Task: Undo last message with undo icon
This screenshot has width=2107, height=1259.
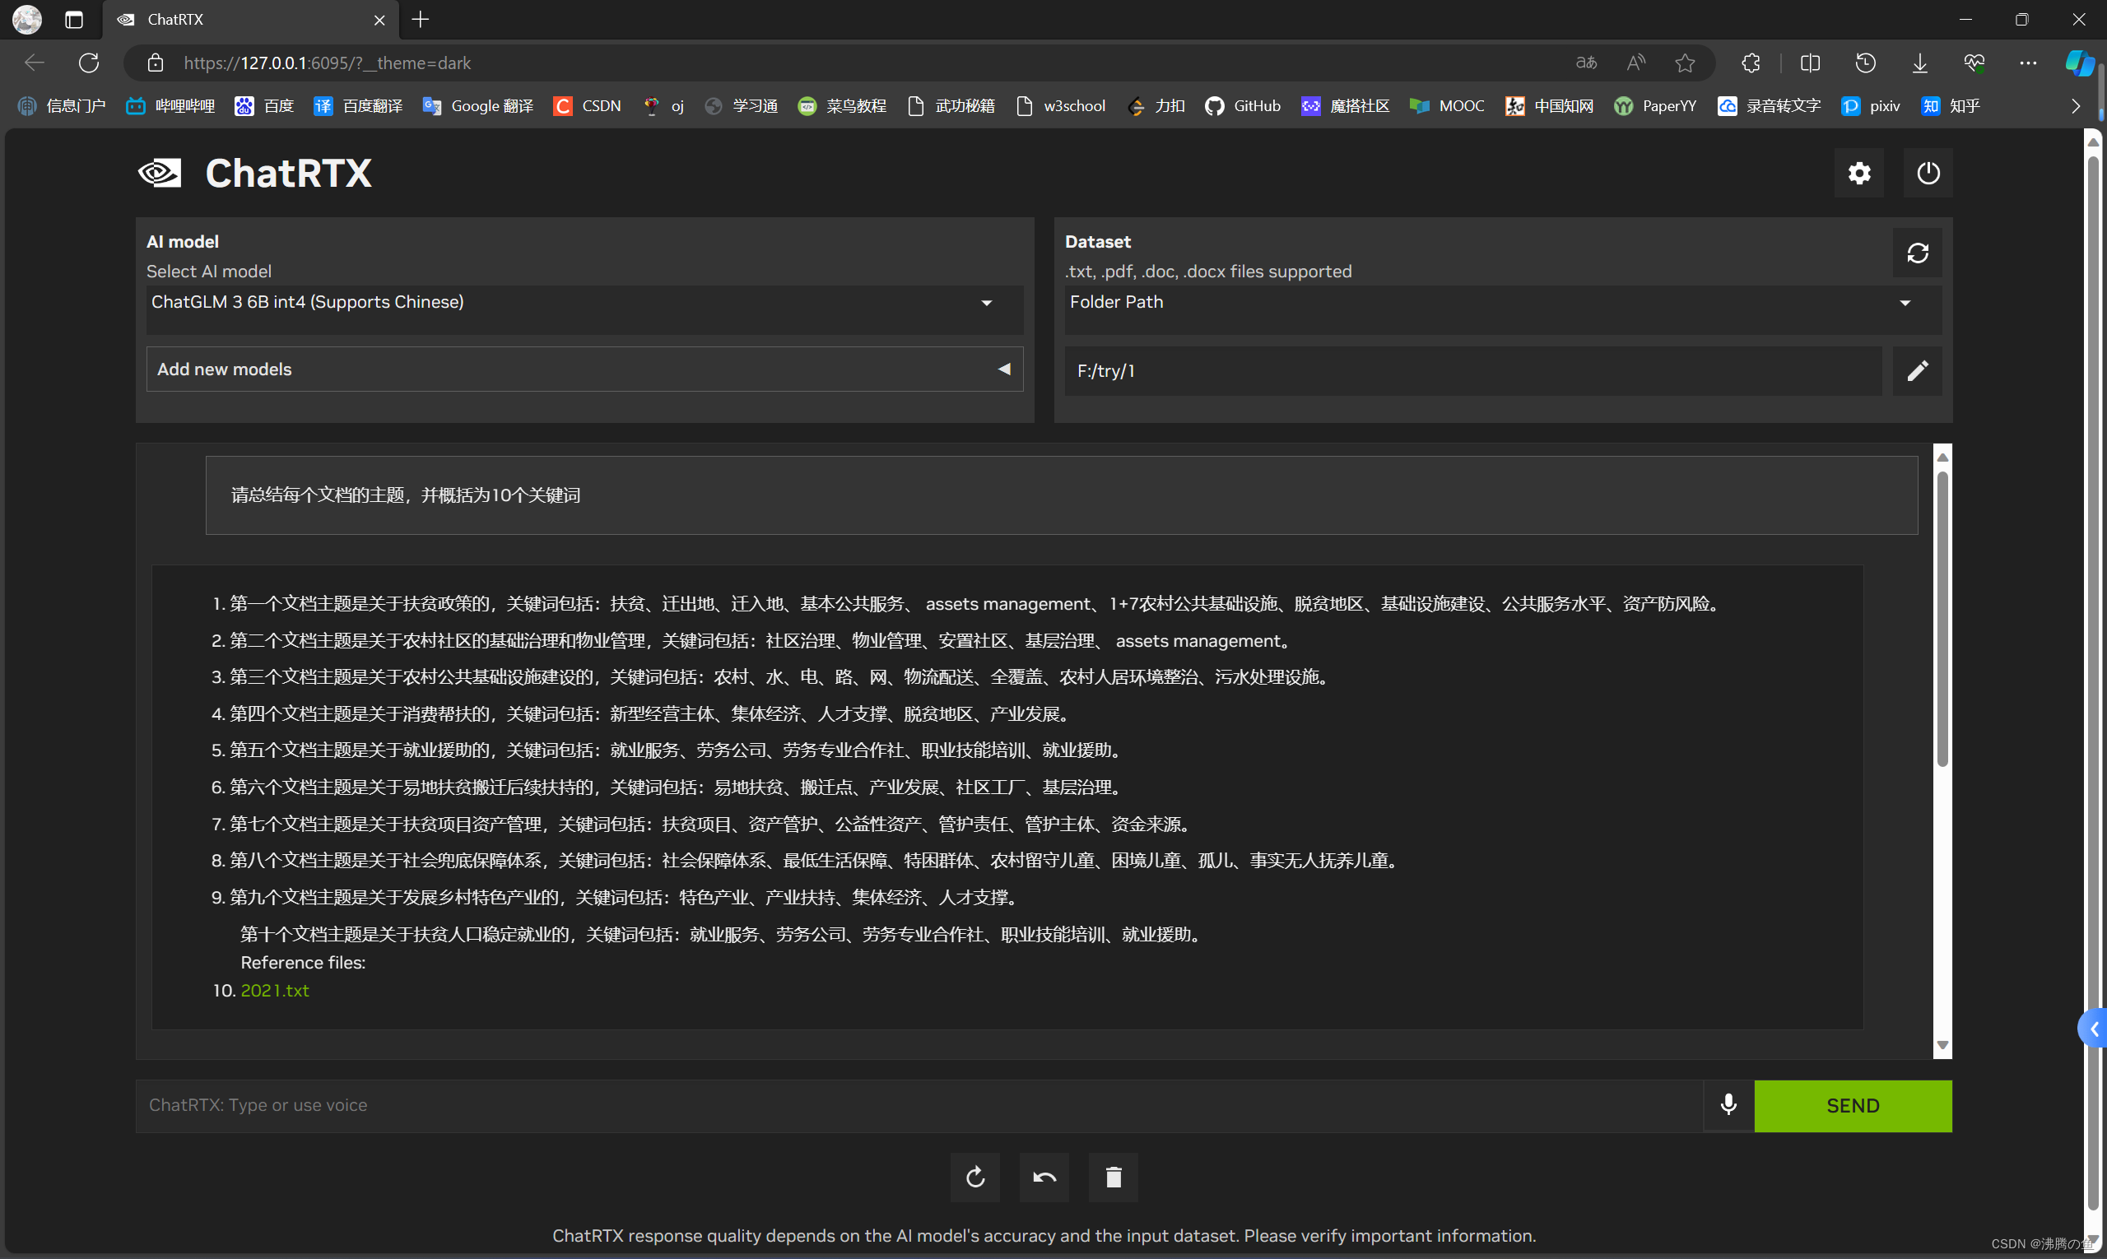Action: pyautogui.click(x=1044, y=1177)
